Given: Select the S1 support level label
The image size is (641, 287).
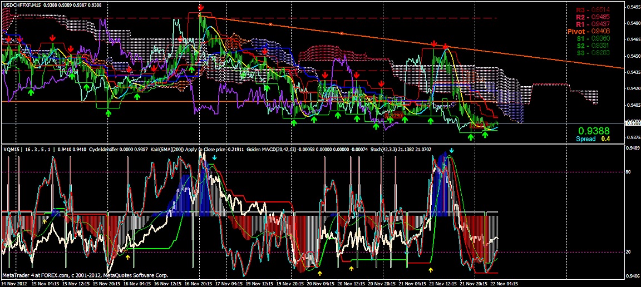Looking at the screenshot, I should 592,38.
